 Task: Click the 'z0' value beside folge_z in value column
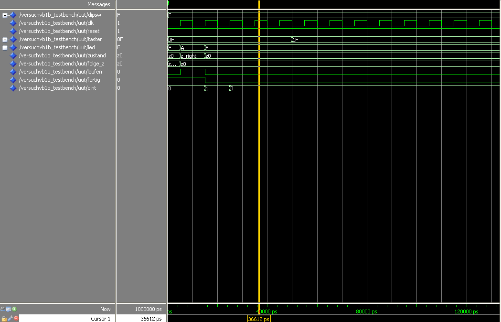click(x=120, y=64)
